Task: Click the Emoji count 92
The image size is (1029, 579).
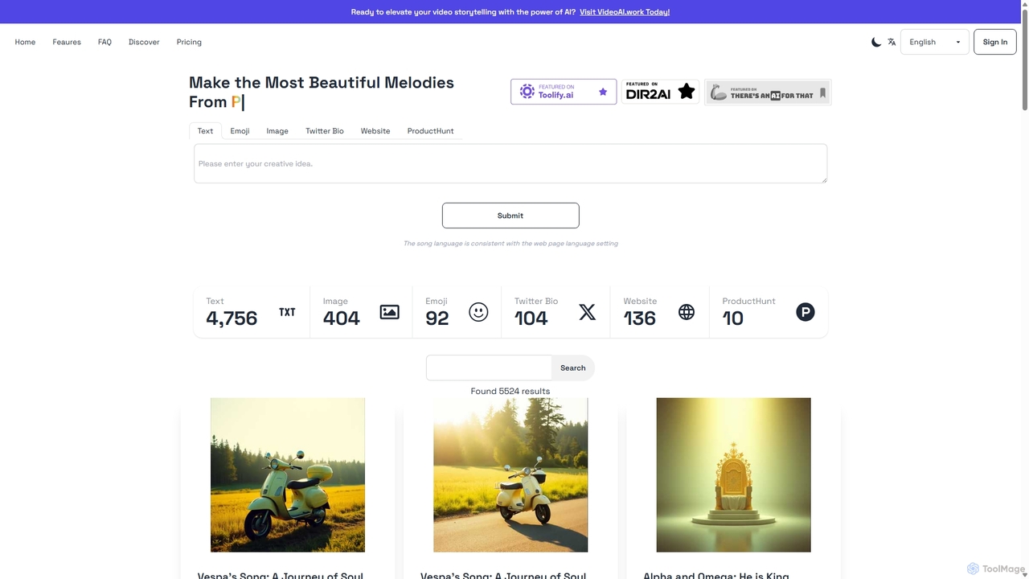Action: click(x=437, y=318)
